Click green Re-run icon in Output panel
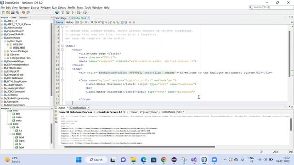 (x=56, y=112)
